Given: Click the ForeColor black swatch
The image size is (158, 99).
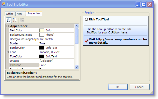Looking at the screenshot, I should (42, 56).
